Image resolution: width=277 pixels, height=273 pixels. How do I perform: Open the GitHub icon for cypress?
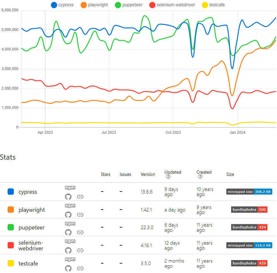tap(68, 197)
